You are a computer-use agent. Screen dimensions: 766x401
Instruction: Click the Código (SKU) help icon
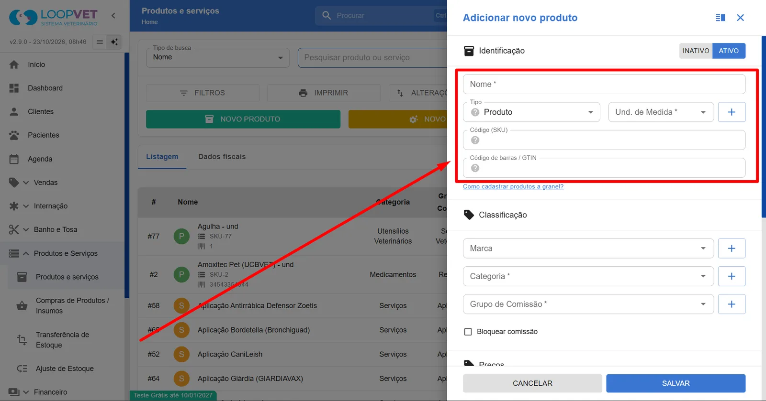[x=475, y=140]
